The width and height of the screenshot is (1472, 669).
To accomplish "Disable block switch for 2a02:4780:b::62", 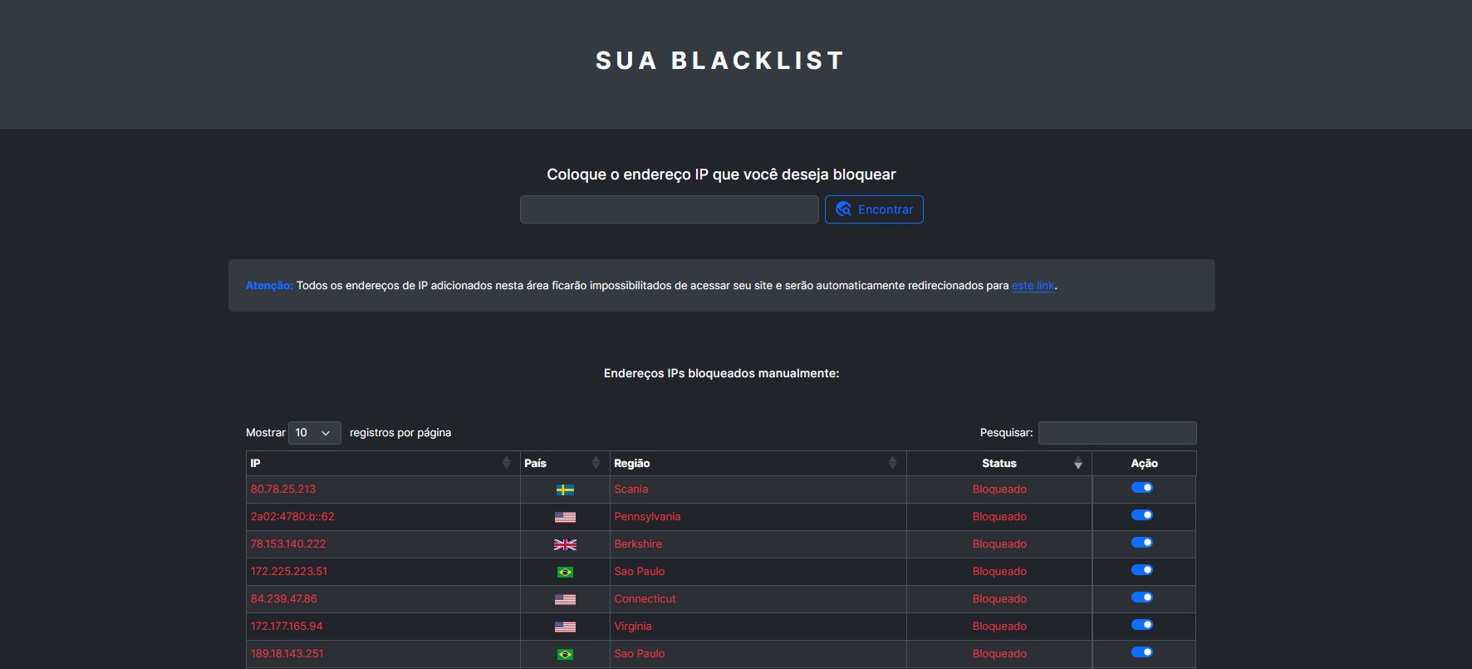I will point(1142,515).
